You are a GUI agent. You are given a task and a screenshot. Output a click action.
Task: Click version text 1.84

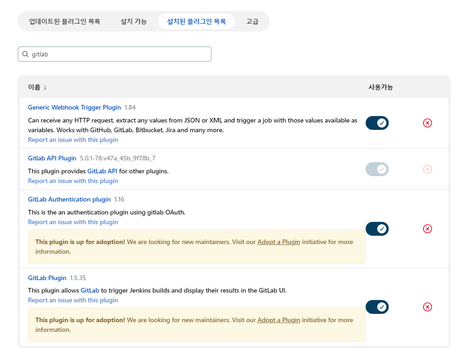(130, 107)
